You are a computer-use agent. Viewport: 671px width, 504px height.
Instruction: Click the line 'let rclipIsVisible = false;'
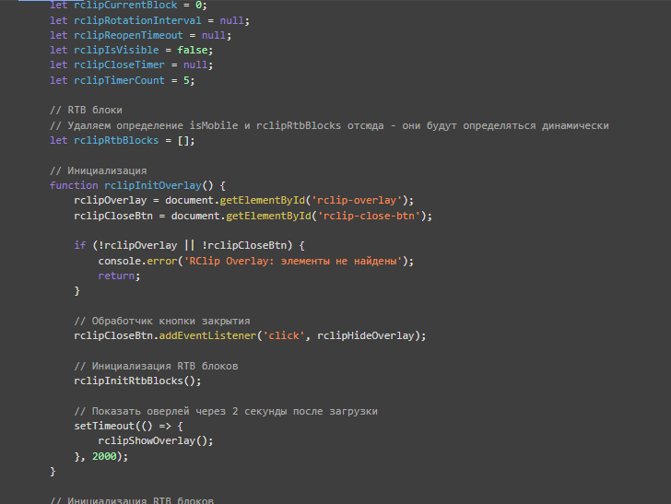click(131, 50)
